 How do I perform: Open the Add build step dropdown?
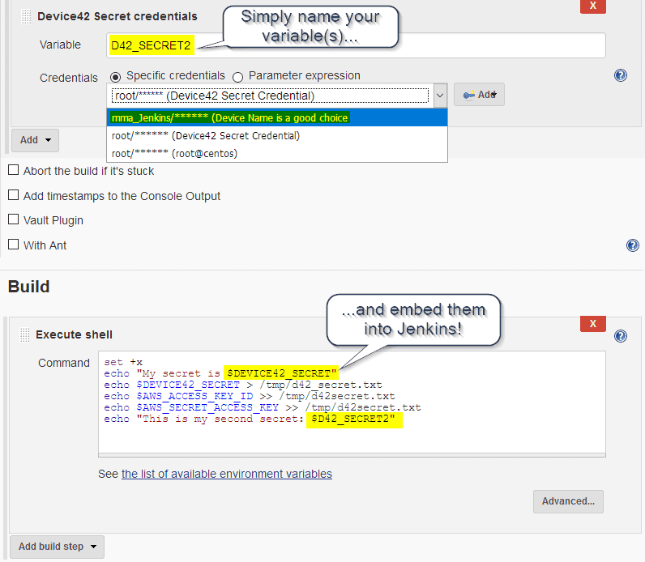click(58, 547)
